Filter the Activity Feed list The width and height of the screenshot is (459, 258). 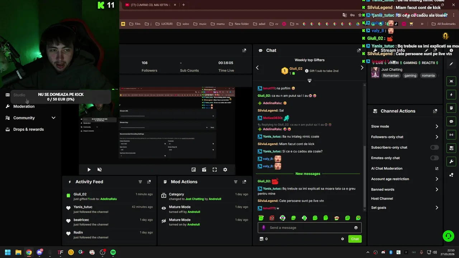140,182
